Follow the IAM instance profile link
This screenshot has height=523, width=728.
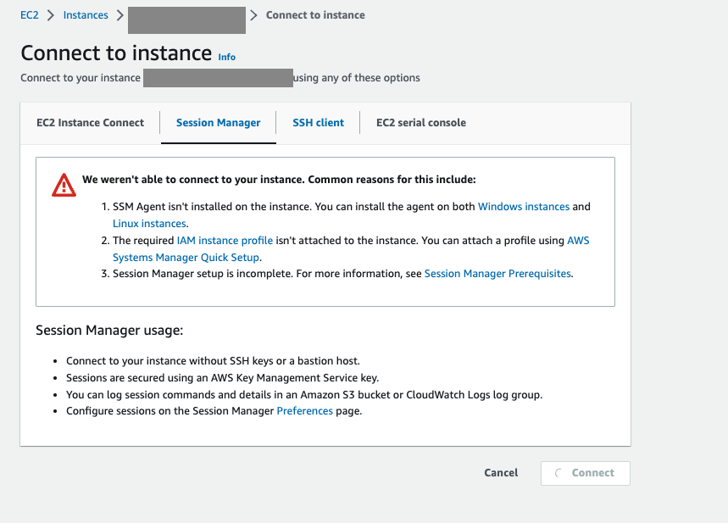click(x=225, y=241)
